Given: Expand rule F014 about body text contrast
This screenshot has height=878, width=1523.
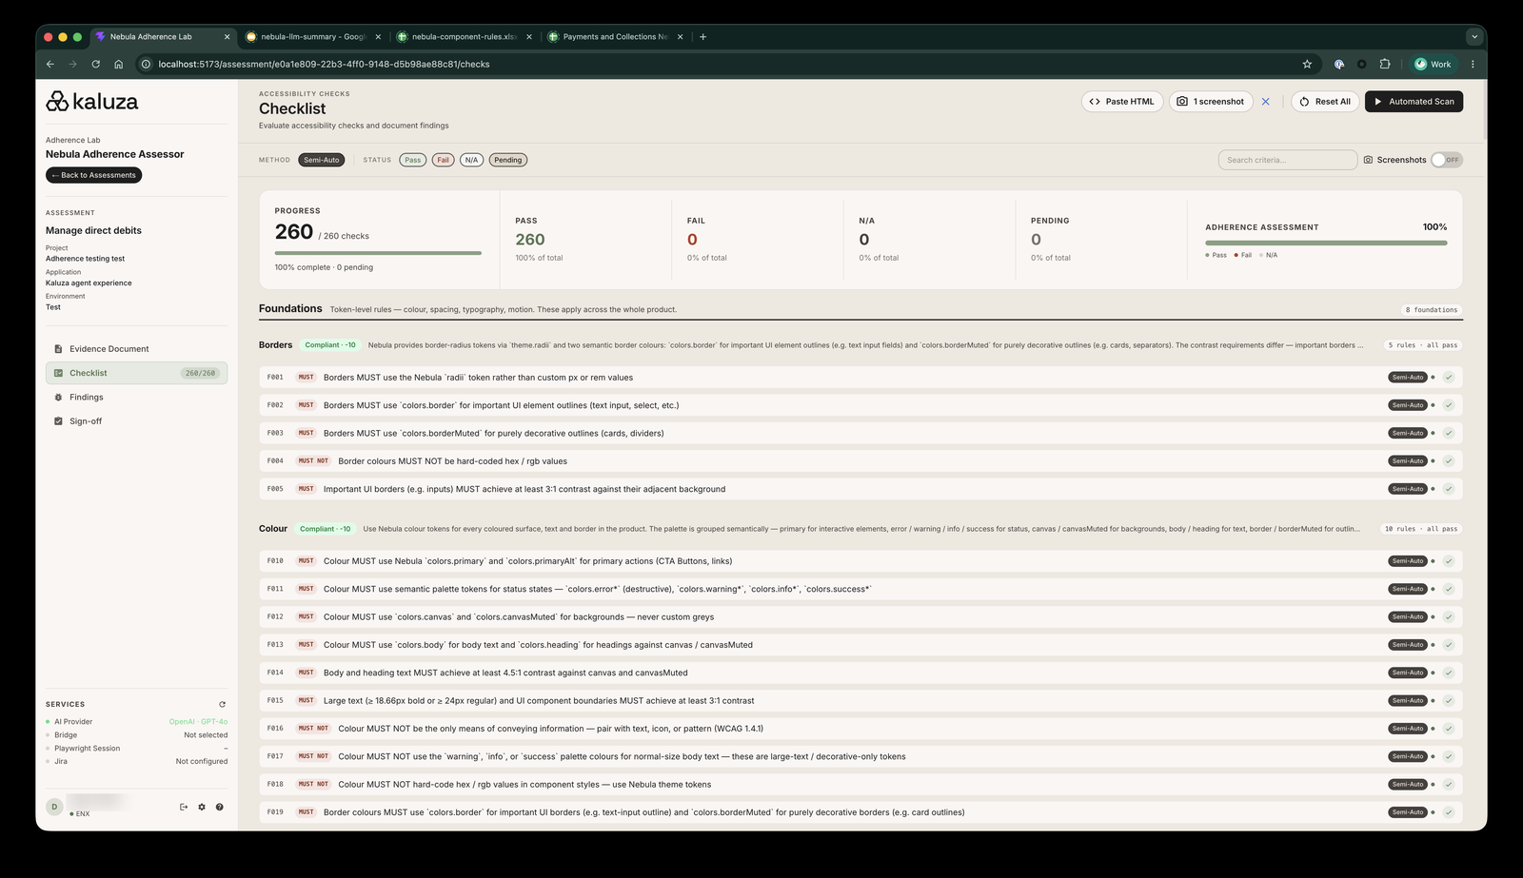Looking at the screenshot, I should pos(860,673).
